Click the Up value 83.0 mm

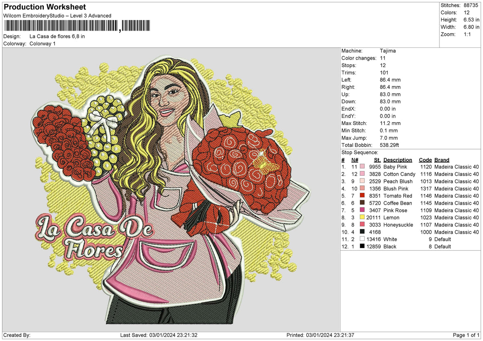click(390, 94)
